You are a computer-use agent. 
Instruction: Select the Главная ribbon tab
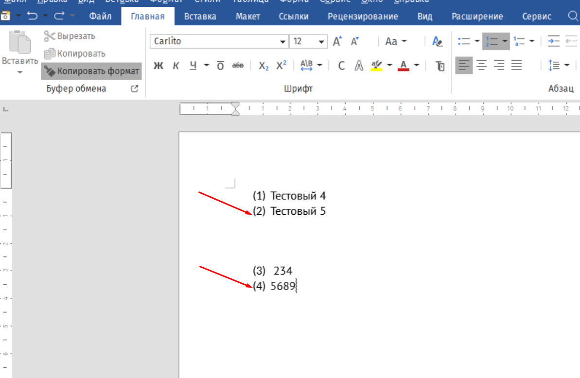point(148,17)
